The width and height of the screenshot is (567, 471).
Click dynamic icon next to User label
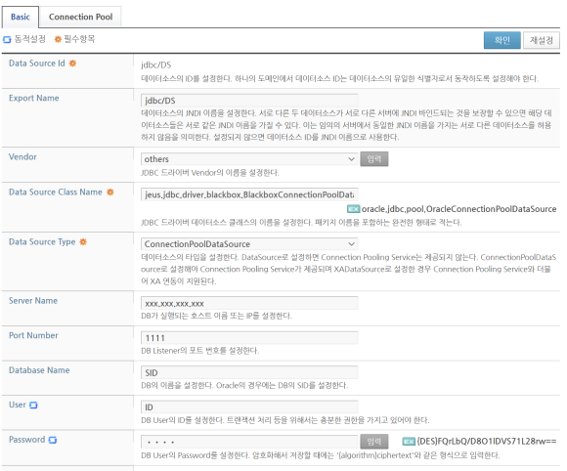point(33,406)
